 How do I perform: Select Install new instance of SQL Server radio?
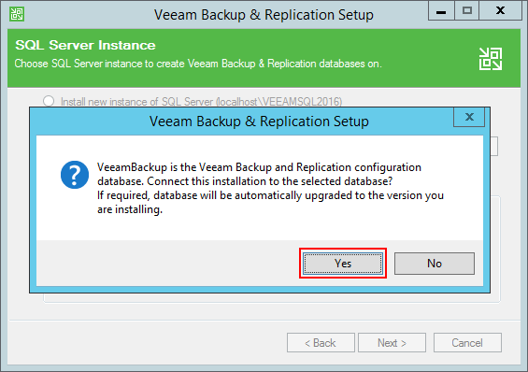click(x=49, y=101)
